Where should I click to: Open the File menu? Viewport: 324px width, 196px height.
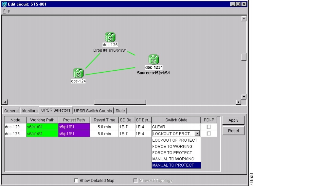coord(7,11)
